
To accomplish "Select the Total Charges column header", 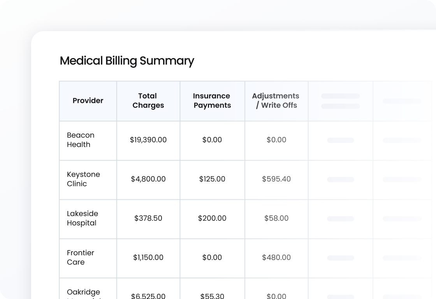I will tap(148, 101).
